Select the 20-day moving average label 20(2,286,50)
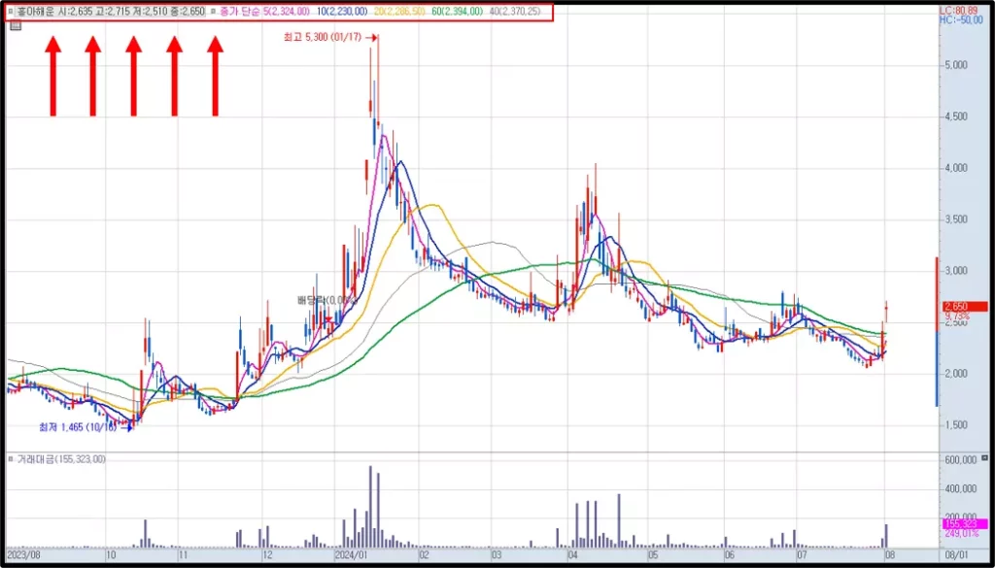Viewport: 995px width, 568px height. (x=398, y=12)
